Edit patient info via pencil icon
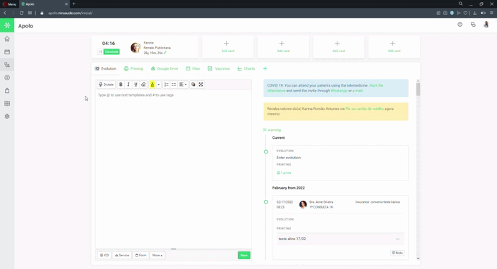 click(165, 53)
